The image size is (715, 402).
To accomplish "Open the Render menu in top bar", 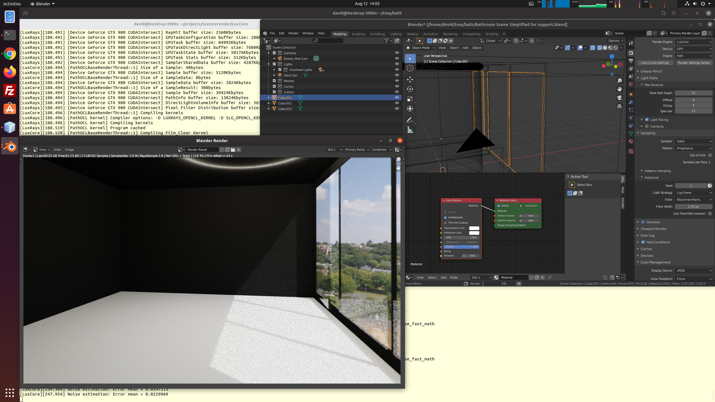I will tap(293, 33).
